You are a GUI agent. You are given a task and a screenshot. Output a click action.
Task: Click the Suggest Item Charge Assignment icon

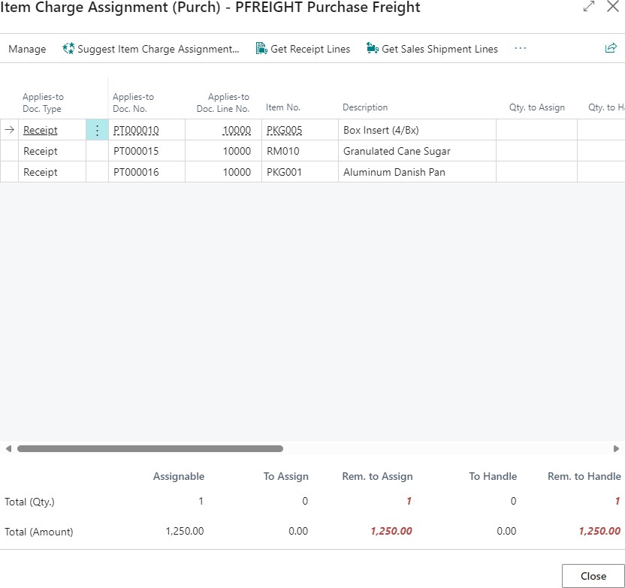point(69,49)
